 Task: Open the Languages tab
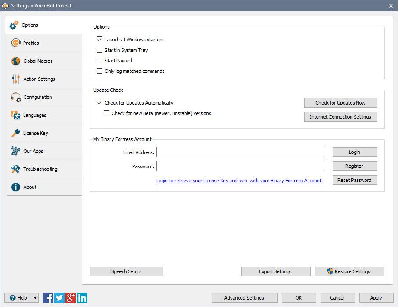[x=44, y=115]
